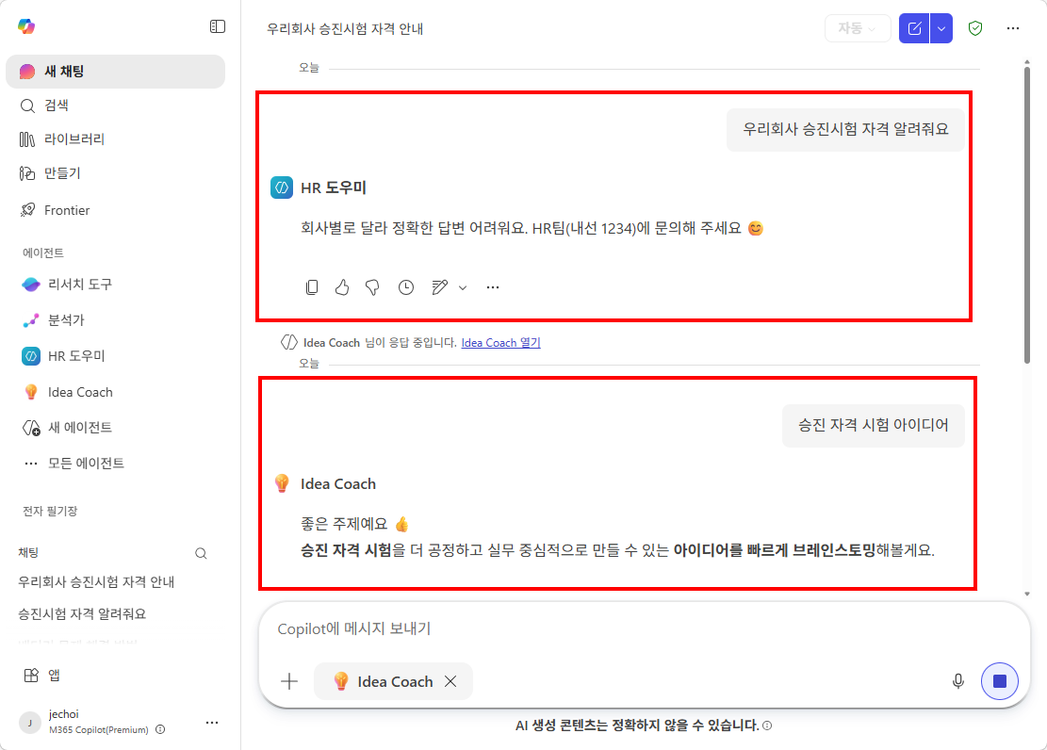
Task: Open 전자 필기장 section
Action: (50, 511)
